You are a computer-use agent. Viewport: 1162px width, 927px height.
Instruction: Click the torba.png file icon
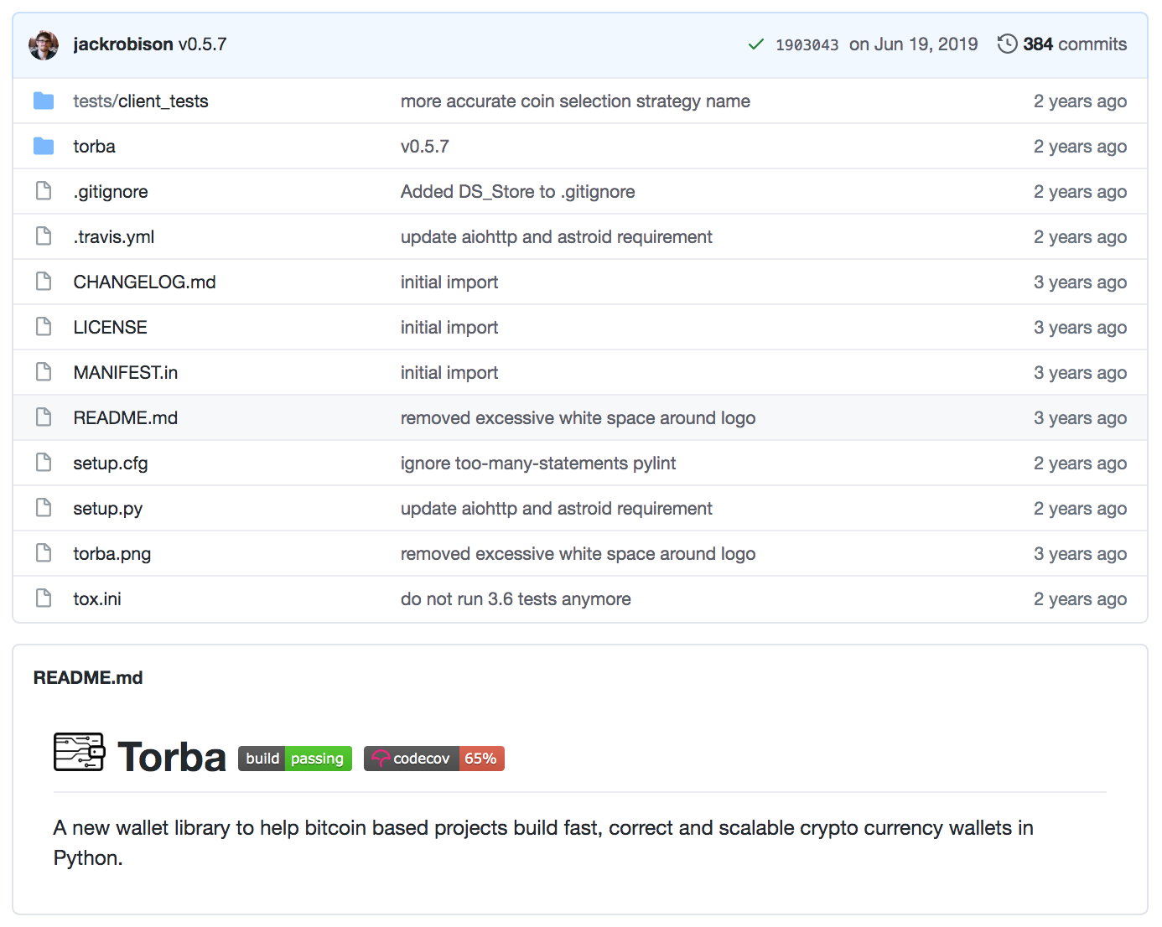pyautogui.click(x=44, y=553)
